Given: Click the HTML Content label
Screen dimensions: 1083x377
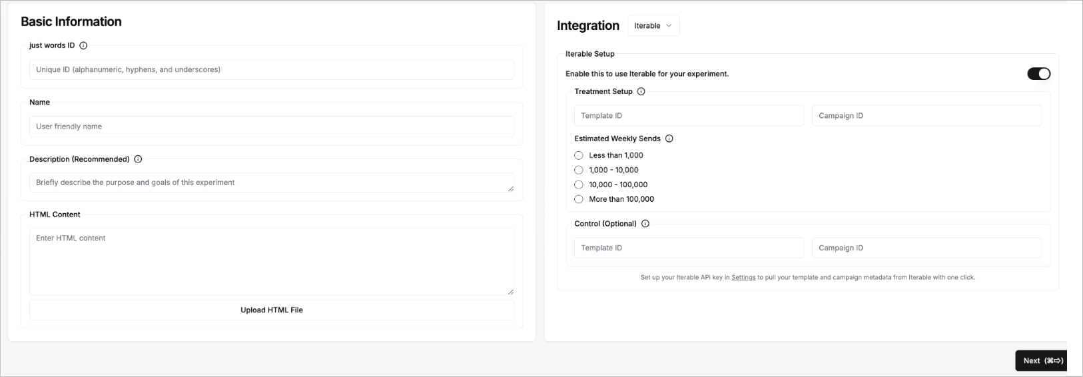Looking at the screenshot, I should tap(55, 214).
